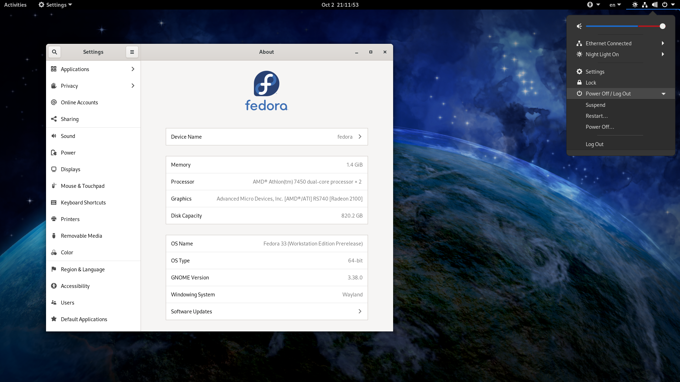Click the Sharing icon in sidebar

(x=54, y=119)
